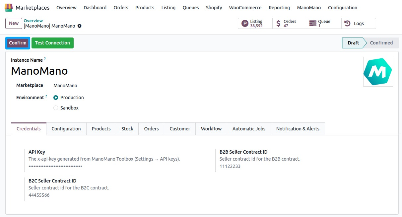This screenshot has height=217, width=402.
Task: Open the Products top menu item
Action: [145, 8]
